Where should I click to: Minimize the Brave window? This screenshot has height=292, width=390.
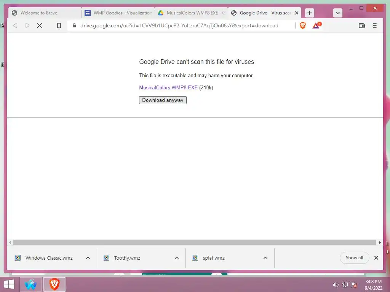[x=351, y=8]
